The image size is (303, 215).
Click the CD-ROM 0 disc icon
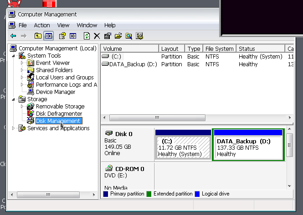(x=109, y=168)
